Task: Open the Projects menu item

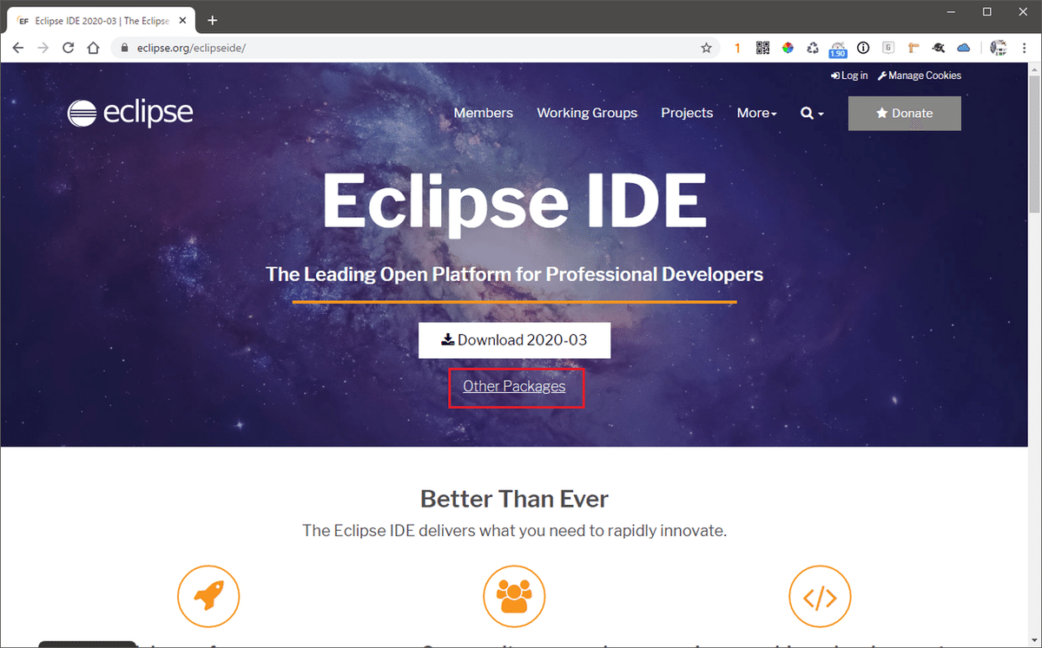Action: pyautogui.click(x=687, y=113)
